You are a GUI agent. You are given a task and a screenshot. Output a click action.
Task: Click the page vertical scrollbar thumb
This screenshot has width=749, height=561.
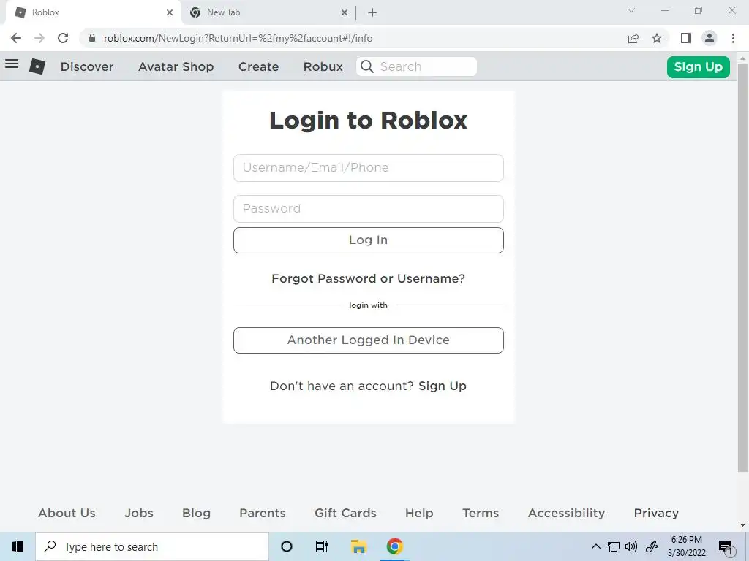pos(743,267)
